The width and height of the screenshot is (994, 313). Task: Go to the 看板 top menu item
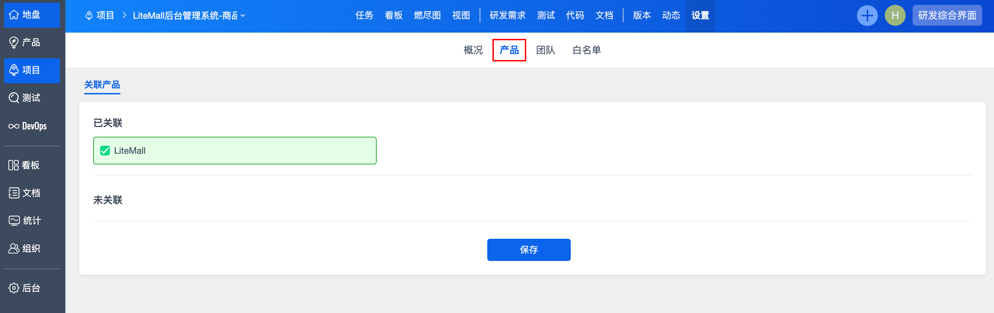(x=394, y=15)
